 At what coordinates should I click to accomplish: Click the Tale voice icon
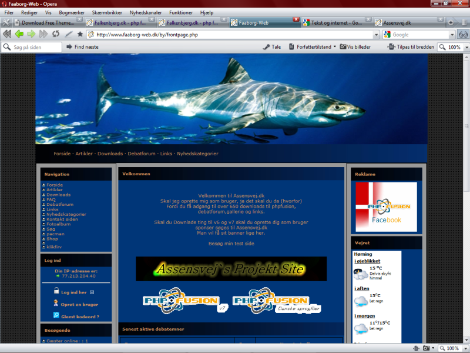266,47
